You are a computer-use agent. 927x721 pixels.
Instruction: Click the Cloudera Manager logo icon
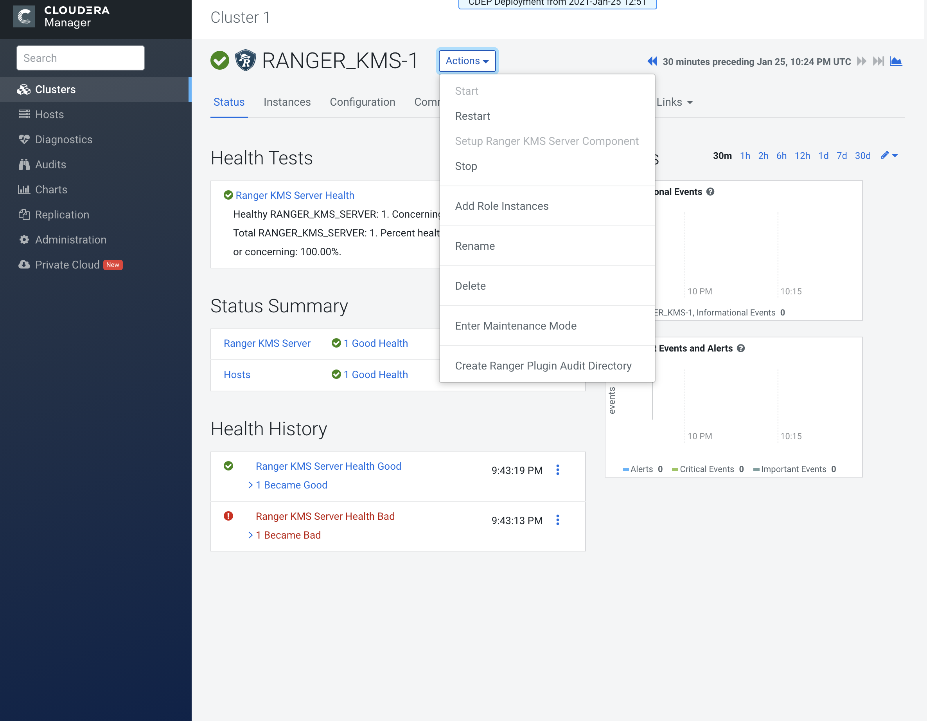24,17
